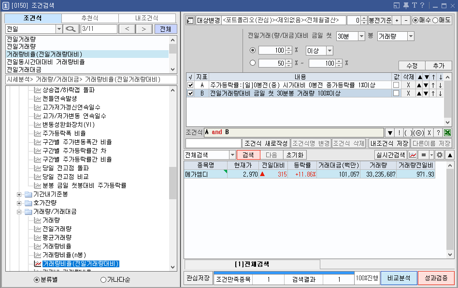
Task: Open the 이상 comparison dropdown
Action: pyautogui.click(x=330, y=51)
